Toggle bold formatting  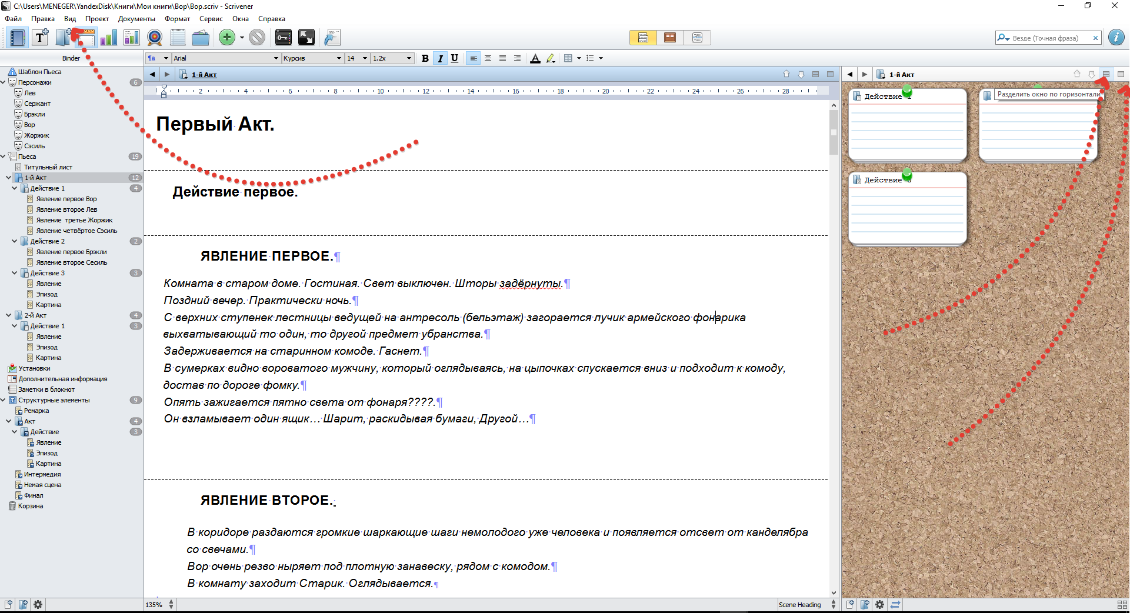[425, 58]
